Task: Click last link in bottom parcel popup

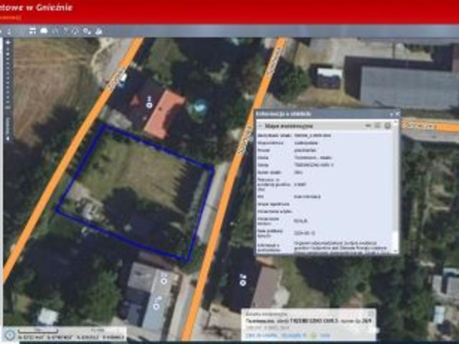Action: click(325, 335)
